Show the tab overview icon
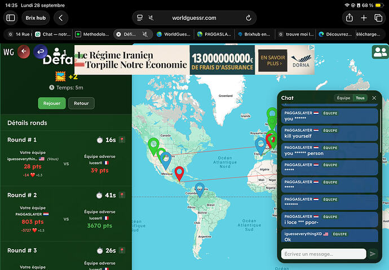The width and height of the screenshot is (389, 270). point(378,18)
